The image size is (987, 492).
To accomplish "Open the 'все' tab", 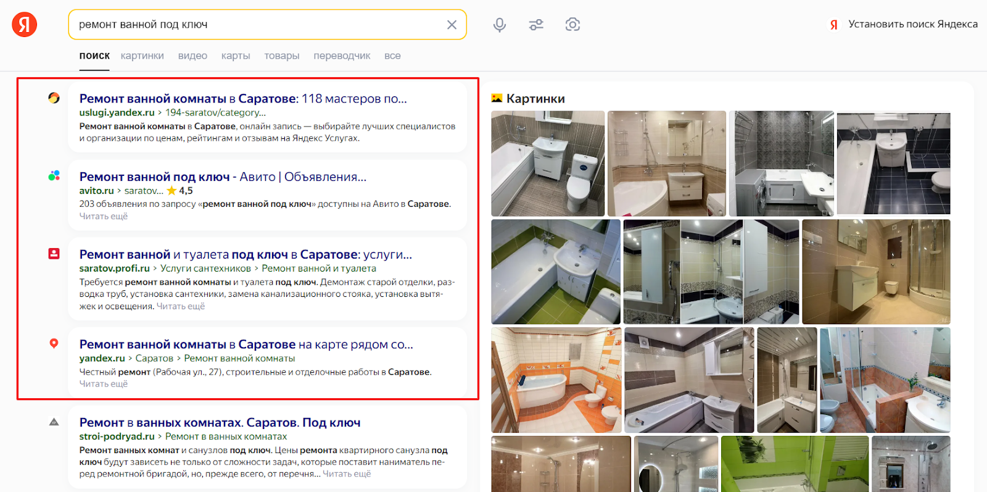I will 392,56.
